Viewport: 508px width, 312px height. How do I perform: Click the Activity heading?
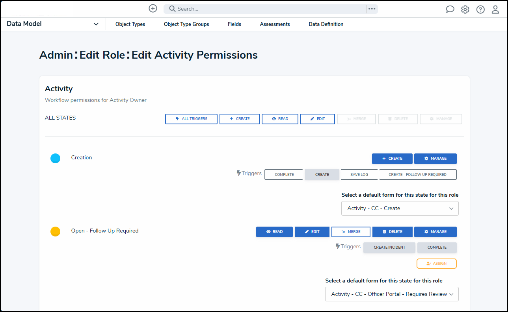(59, 89)
